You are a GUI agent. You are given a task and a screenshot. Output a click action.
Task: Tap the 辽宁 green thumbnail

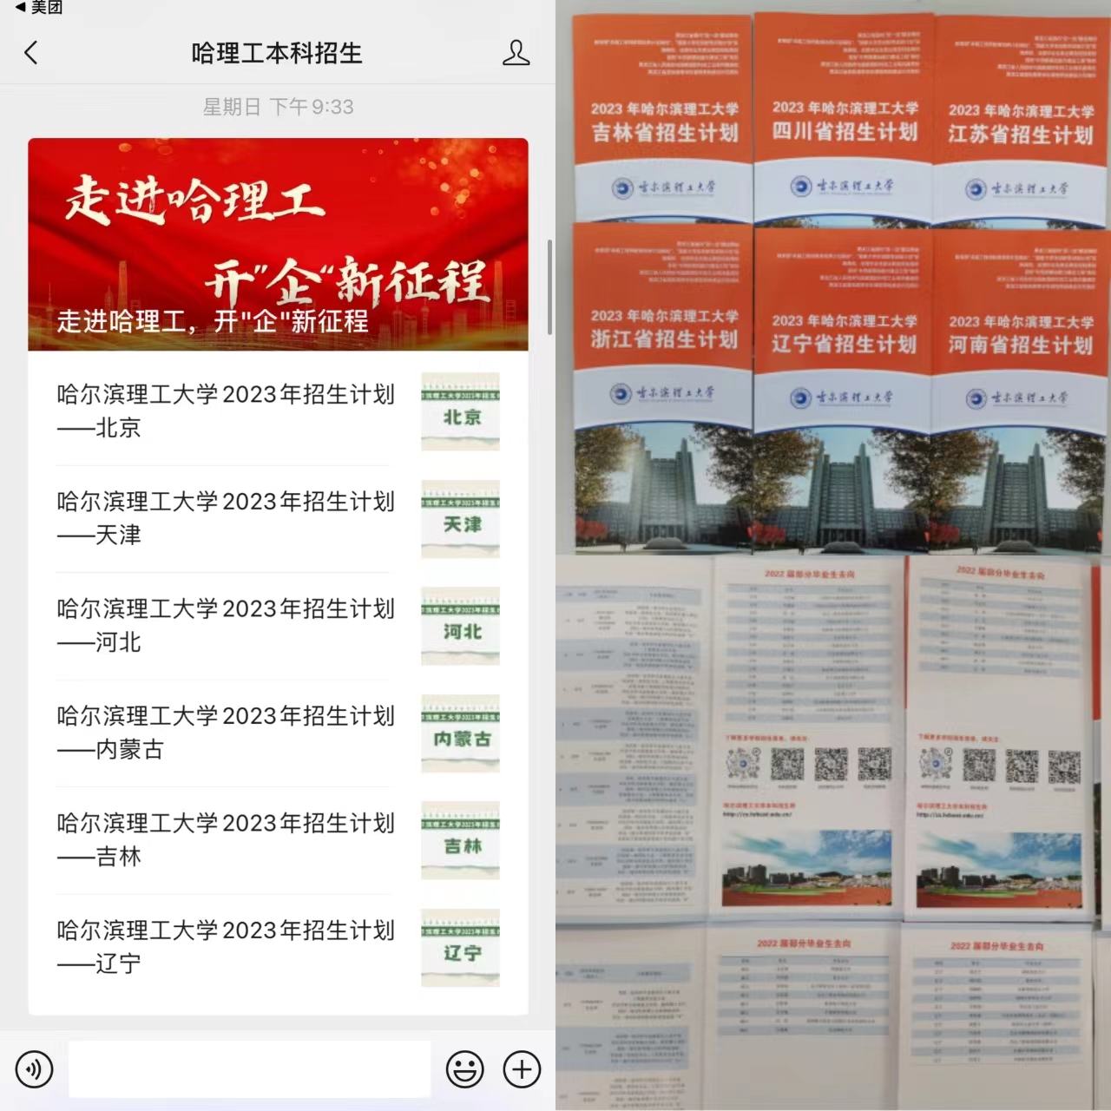tap(460, 948)
